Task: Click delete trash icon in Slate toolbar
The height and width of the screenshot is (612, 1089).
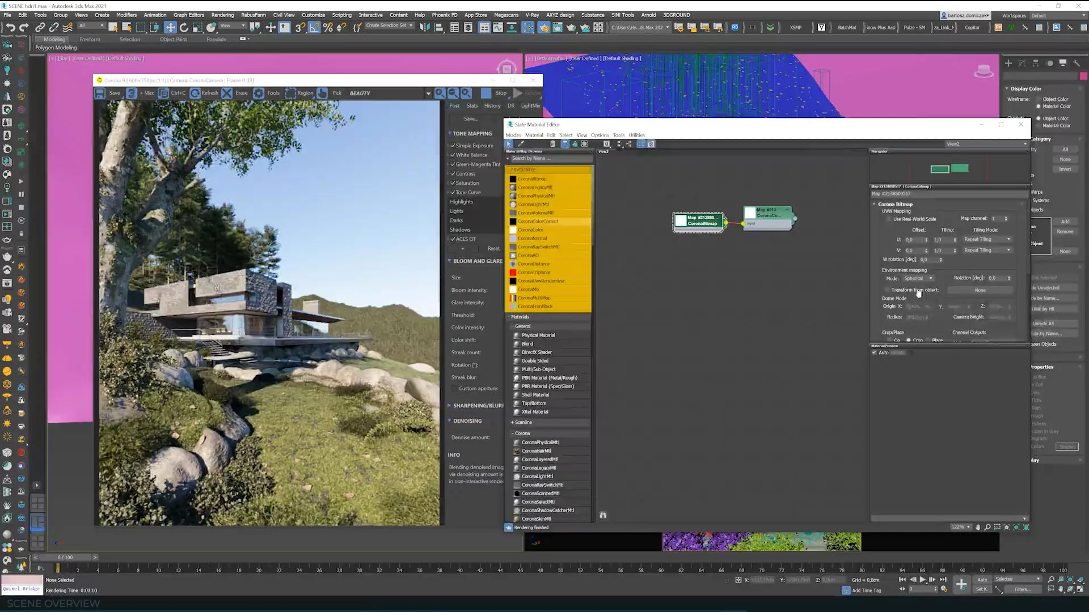Action: tap(552, 144)
